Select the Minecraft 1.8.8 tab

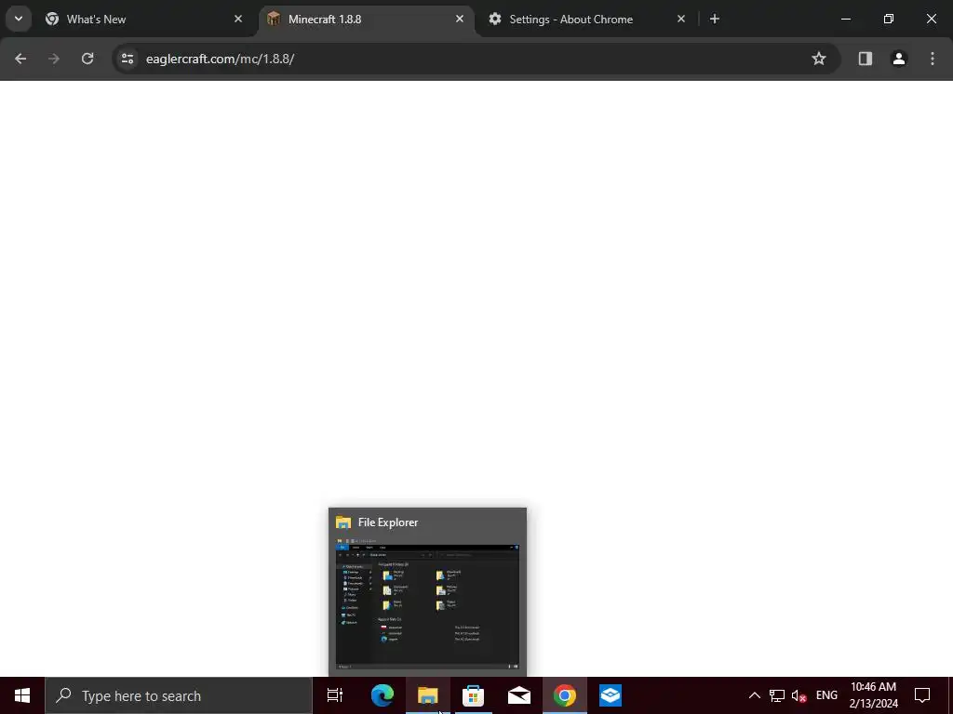click(x=367, y=19)
